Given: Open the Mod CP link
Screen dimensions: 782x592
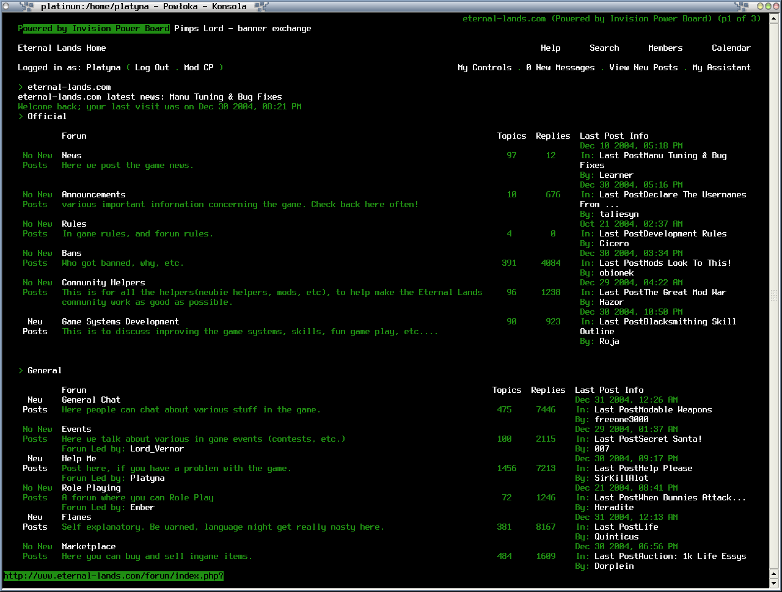Looking at the screenshot, I should point(199,67).
